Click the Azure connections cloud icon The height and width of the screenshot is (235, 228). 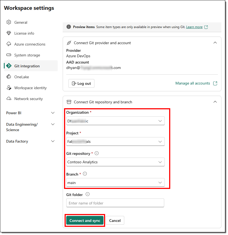(x=9, y=44)
